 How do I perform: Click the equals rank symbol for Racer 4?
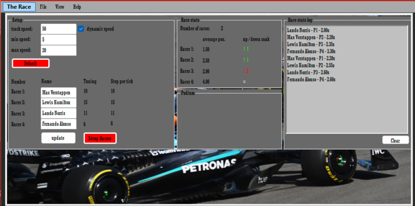[245, 81]
